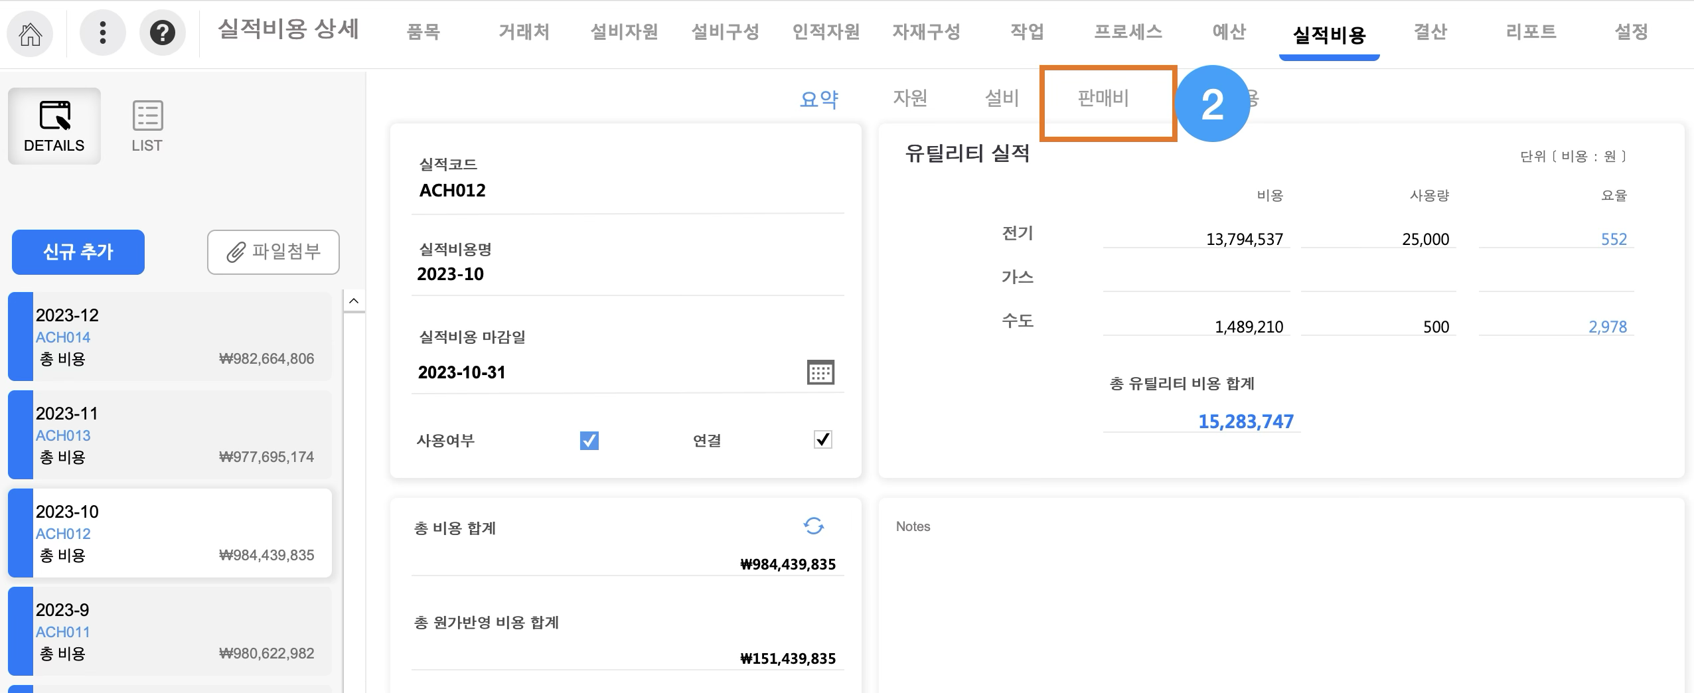
Task: Click the 신규 추가 button
Action: point(78,252)
